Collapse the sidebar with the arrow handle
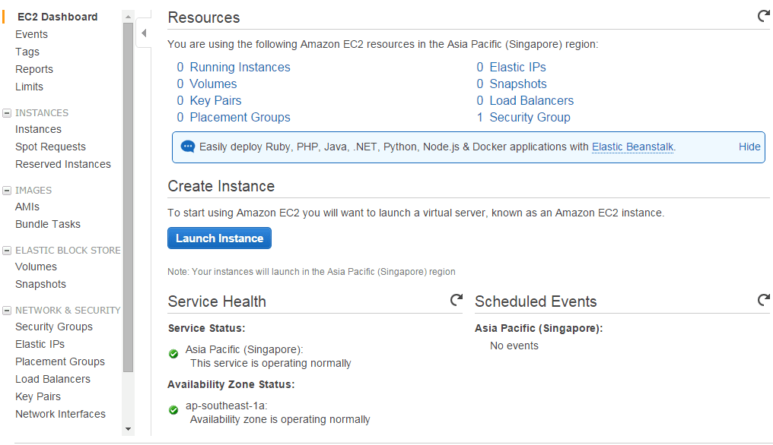The height and width of the screenshot is (445, 773). (144, 33)
